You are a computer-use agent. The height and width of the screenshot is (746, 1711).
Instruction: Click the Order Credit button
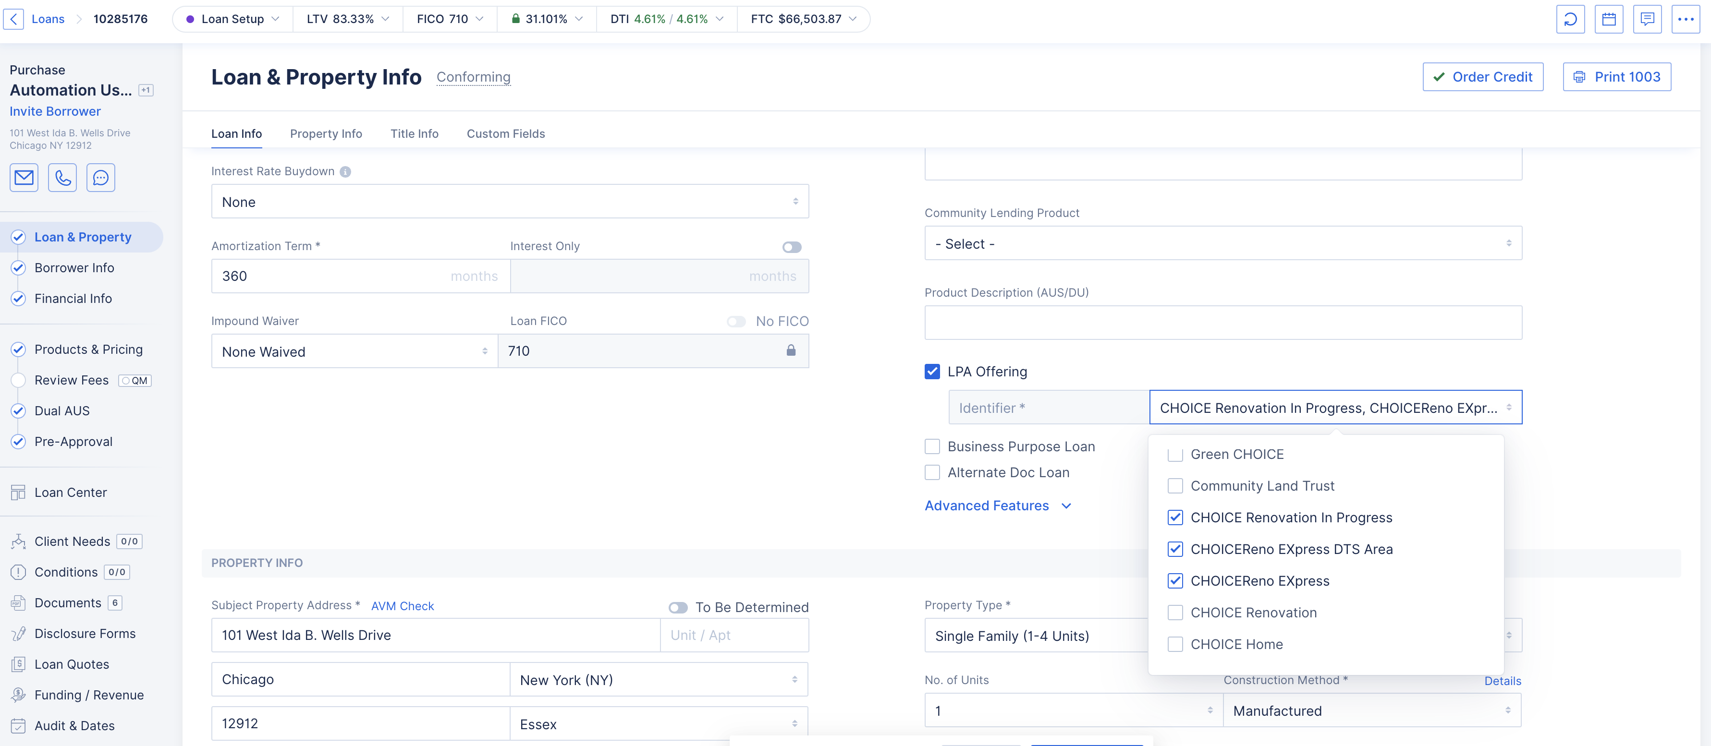(x=1482, y=77)
